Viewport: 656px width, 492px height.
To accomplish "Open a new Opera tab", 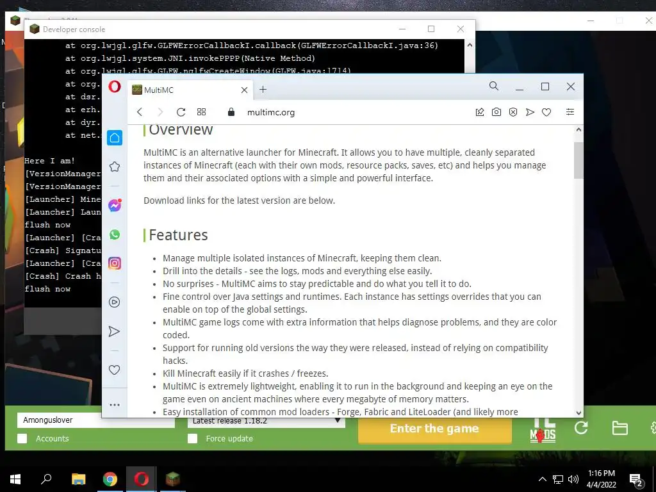I will (x=263, y=90).
